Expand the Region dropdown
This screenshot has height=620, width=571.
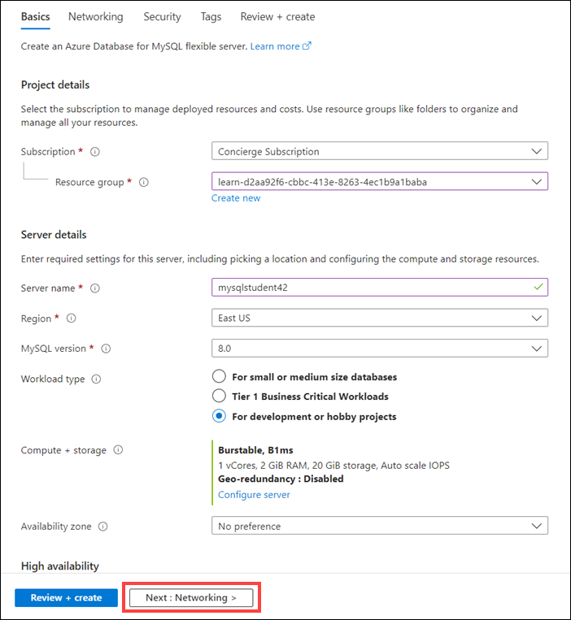point(379,318)
